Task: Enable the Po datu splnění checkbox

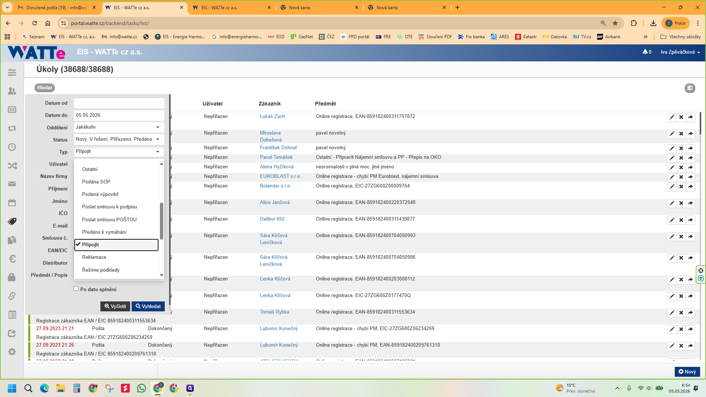Action: click(76, 289)
